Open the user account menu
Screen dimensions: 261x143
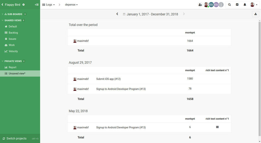point(254,5)
